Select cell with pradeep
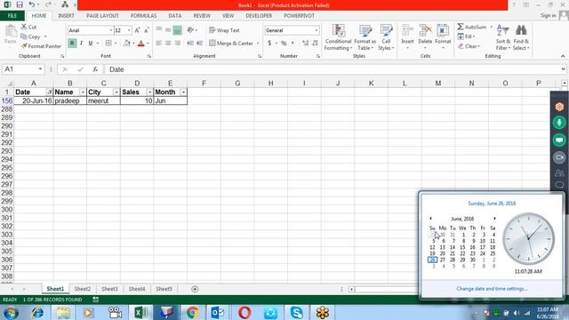 (70, 100)
